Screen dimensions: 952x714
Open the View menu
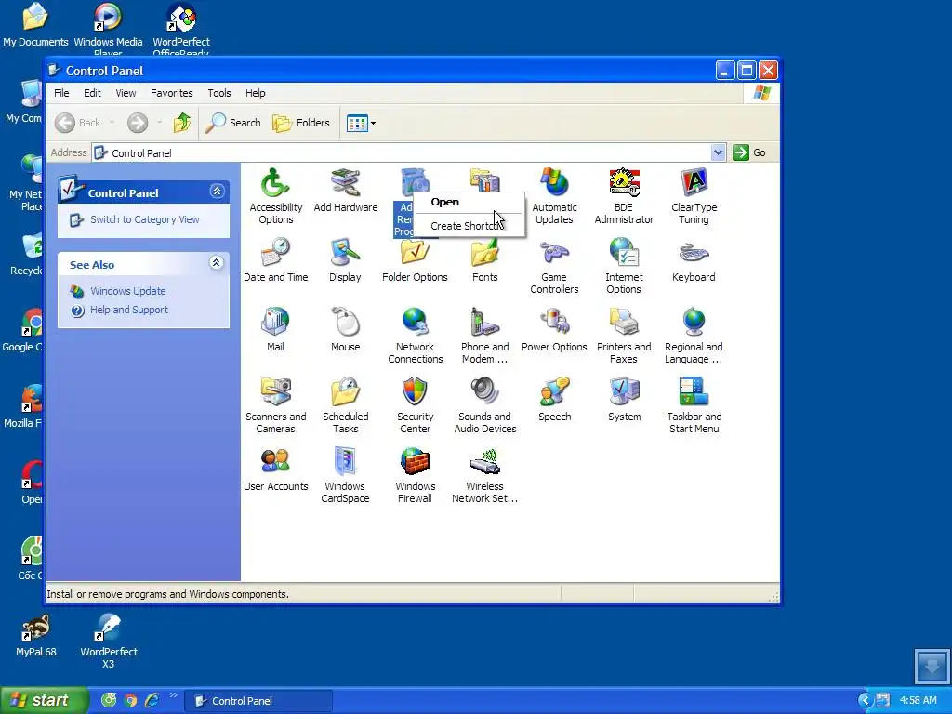click(126, 93)
